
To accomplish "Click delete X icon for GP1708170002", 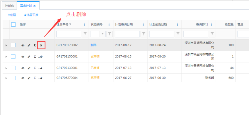I will (x=41, y=45).
